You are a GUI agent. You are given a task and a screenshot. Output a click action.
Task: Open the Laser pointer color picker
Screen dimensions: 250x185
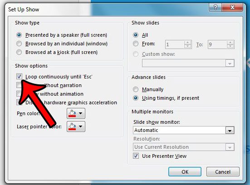[80, 127]
